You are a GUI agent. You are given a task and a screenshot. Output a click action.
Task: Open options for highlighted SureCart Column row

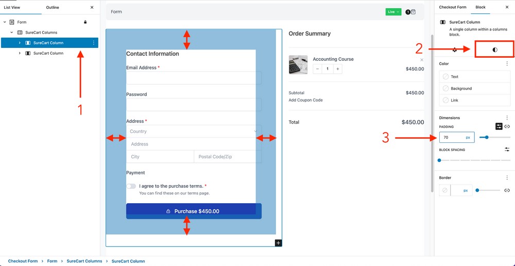tap(94, 43)
